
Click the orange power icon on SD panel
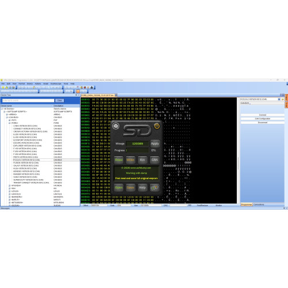[157, 126]
